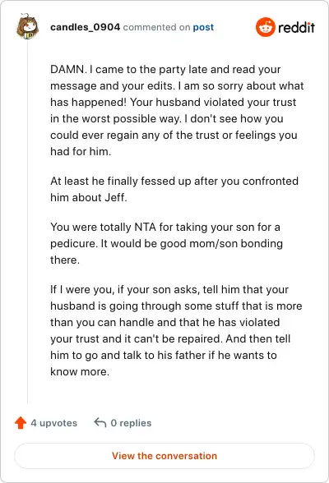
Task: Click the "0 replies" label
Action: coord(131,423)
